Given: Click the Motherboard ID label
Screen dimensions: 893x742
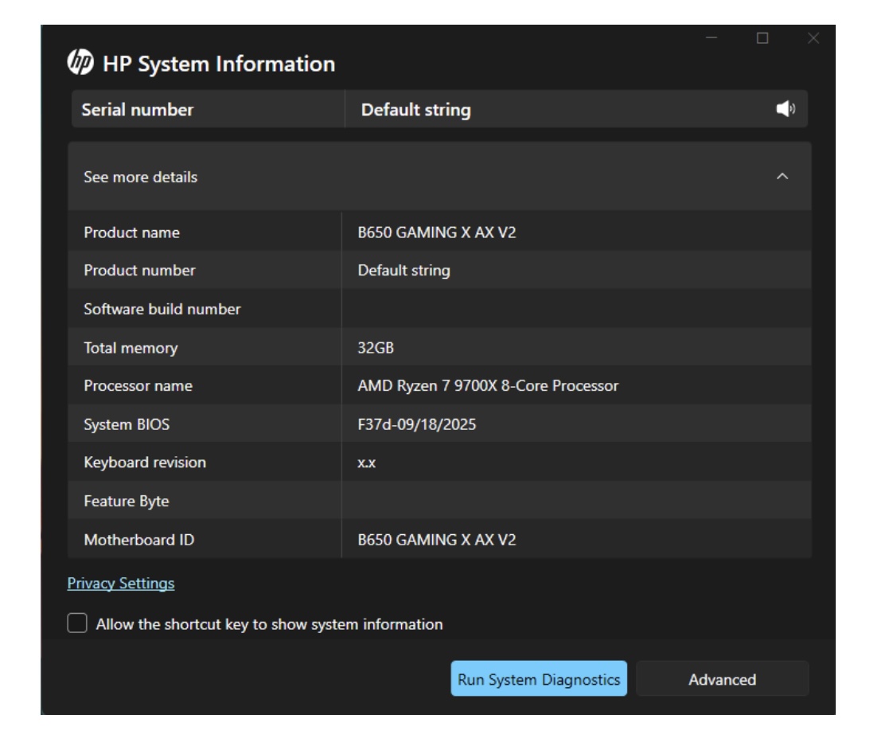Looking at the screenshot, I should [139, 540].
